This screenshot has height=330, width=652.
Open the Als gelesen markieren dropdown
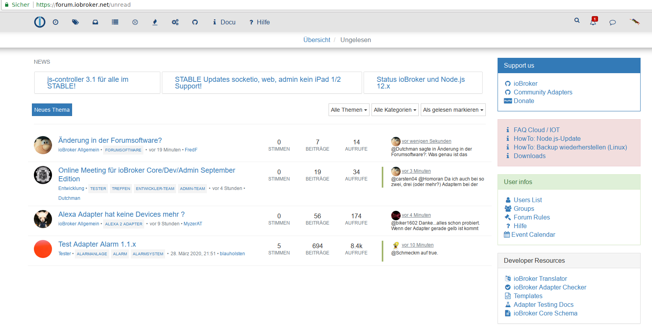[x=453, y=110]
